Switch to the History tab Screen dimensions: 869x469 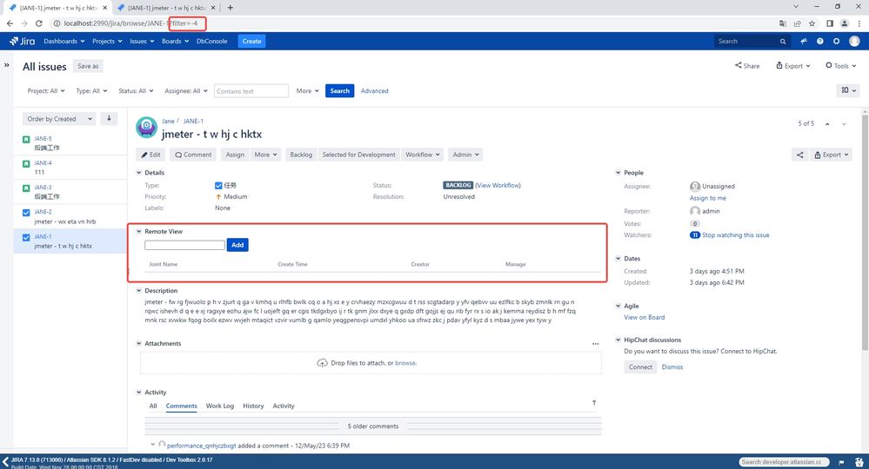(253, 406)
